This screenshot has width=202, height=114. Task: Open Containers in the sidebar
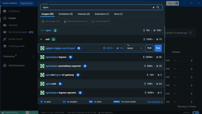pyautogui.click(x=14, y=11)
